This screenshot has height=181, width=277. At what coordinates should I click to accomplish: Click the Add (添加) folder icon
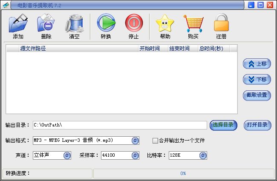[x=18, y=23]
